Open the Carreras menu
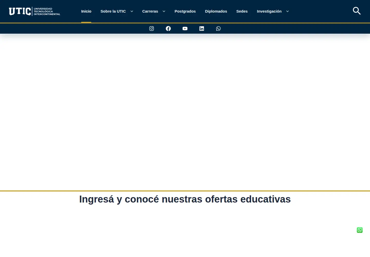This screenshot has height=257, width=370. coord(150,11)
